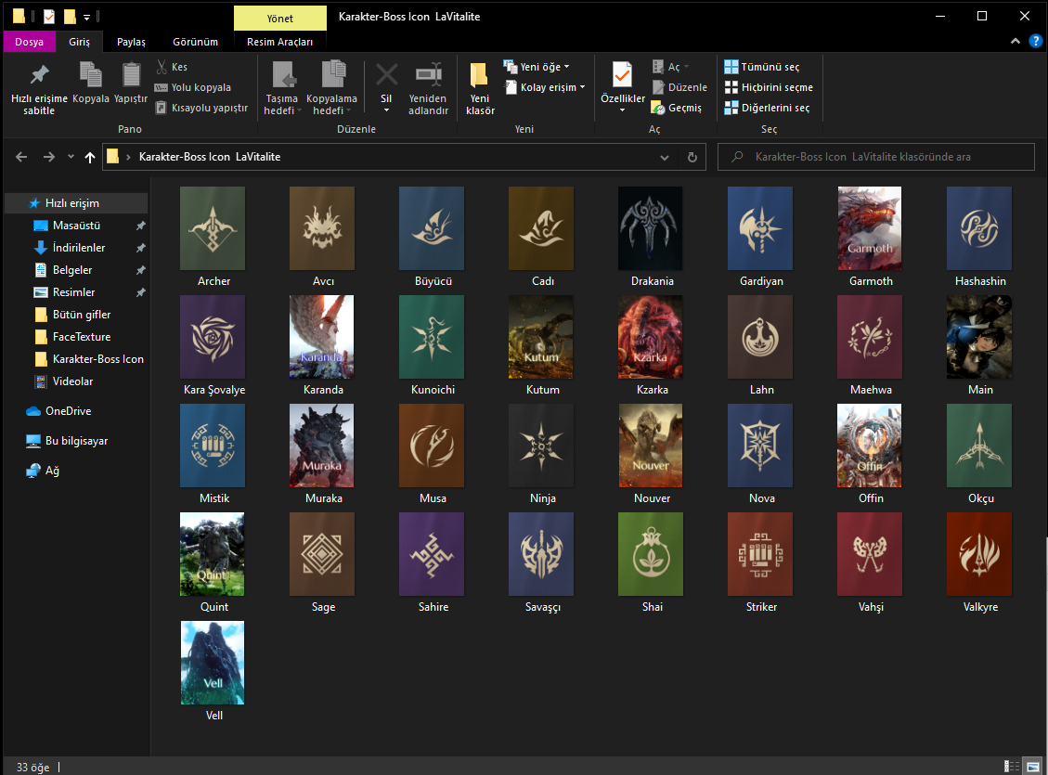
Task: Click Düzenle in the Aç group
Action: pyautogui.click(x=679, y=87)
